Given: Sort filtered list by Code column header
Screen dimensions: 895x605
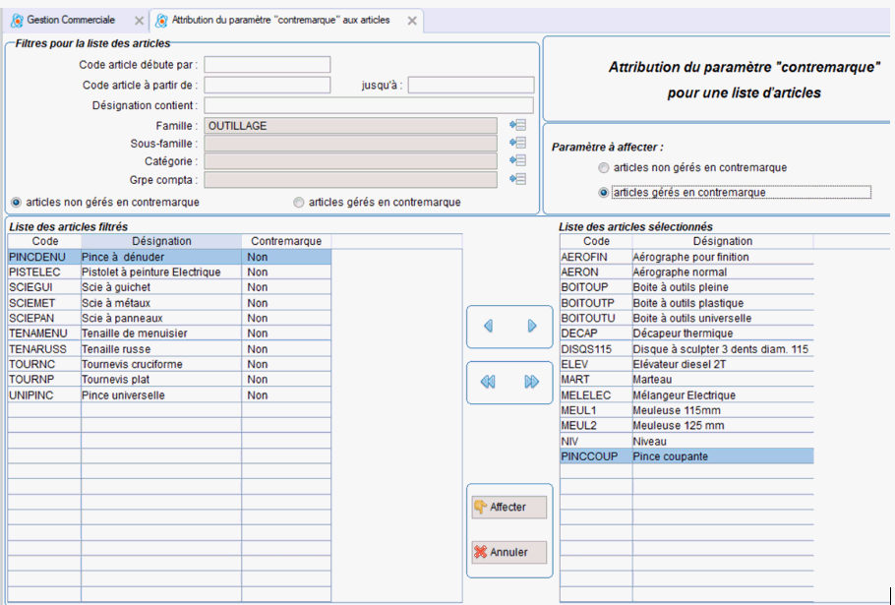Looking at the screenshot, I should pos(44,241).
